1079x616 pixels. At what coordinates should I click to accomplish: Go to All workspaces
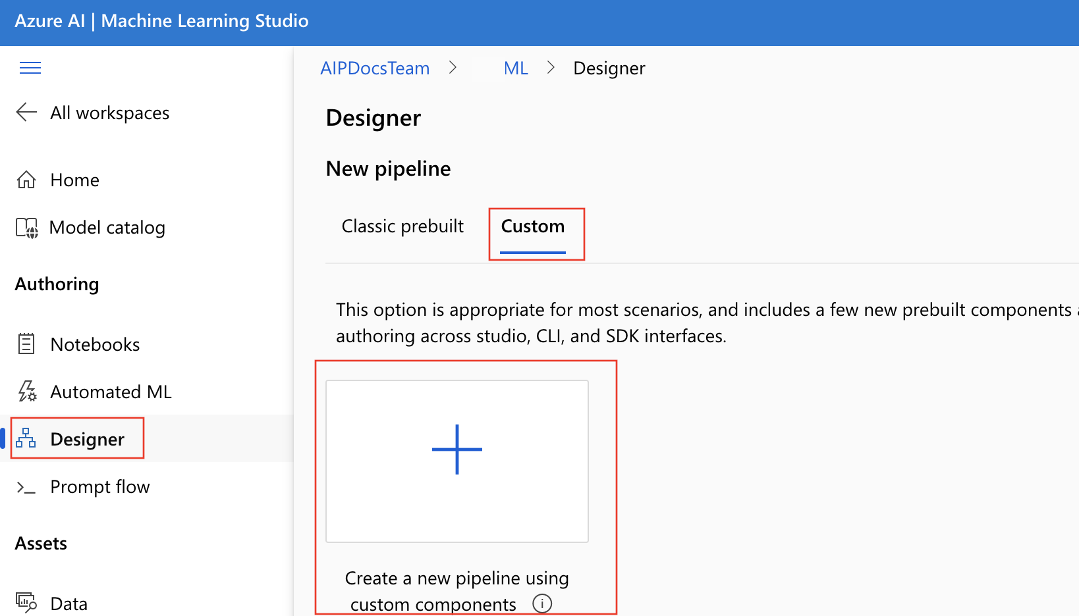pos(110,113)
